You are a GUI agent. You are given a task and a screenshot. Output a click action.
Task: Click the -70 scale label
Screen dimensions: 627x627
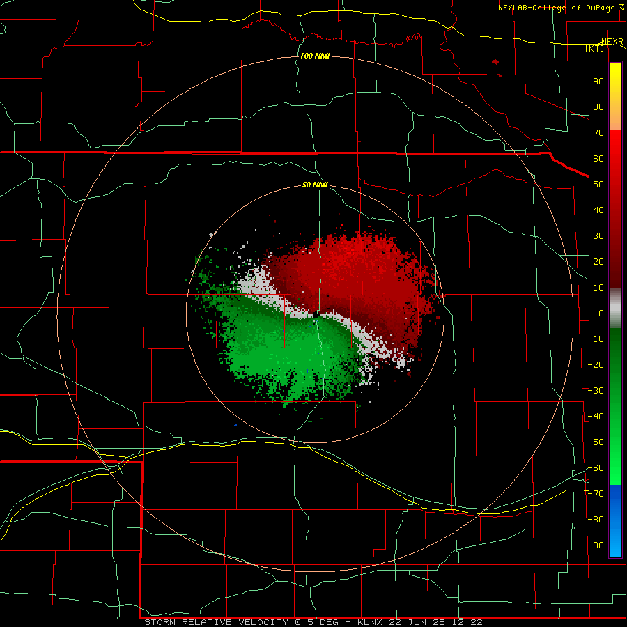click(x=596, y=494)
